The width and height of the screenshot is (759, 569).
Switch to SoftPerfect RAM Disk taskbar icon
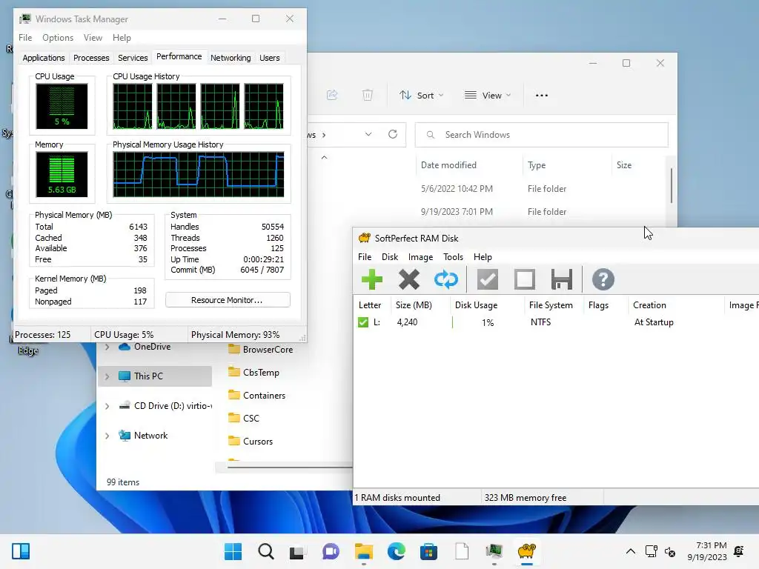pyautogui.click(x=527, y=551)
